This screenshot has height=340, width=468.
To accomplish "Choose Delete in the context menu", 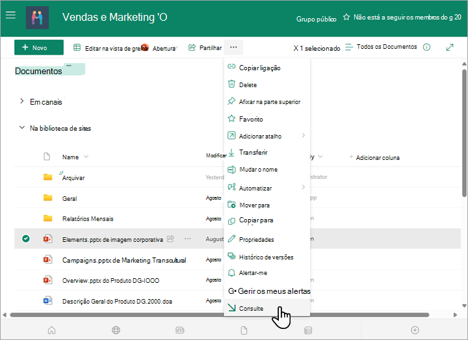I will [x=267, y=85].
